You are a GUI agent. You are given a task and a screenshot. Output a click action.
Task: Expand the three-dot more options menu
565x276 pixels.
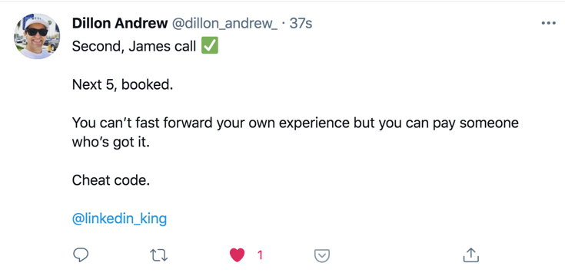tap(548, 23)
